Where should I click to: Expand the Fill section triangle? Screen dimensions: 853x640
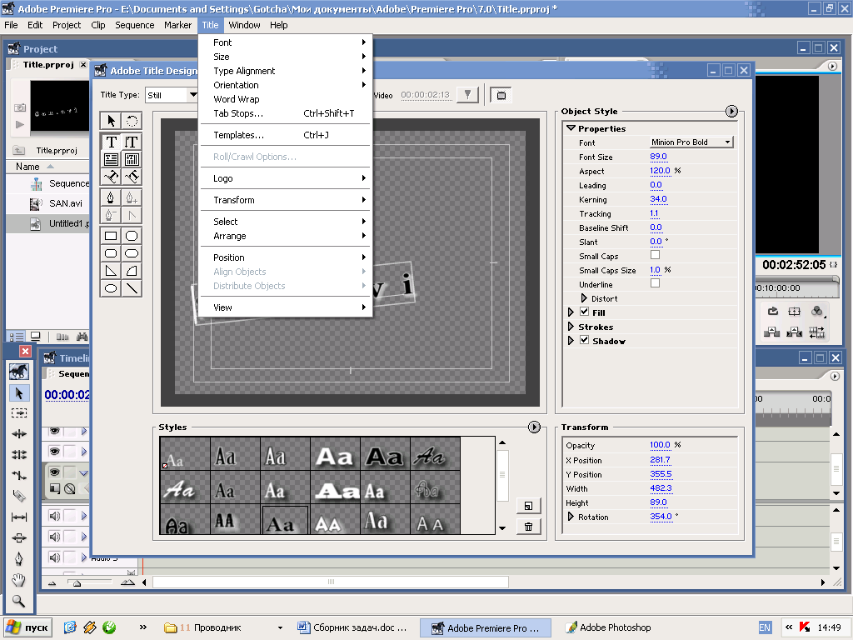tap(571, 312)
